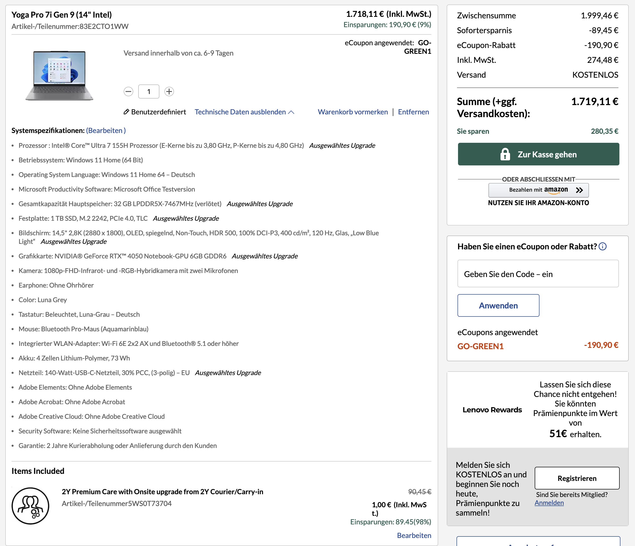Image resolution: width=635 pixels, height=546 pixels.
Task: Click the quantity input showing 1
Action: point(149,91)
